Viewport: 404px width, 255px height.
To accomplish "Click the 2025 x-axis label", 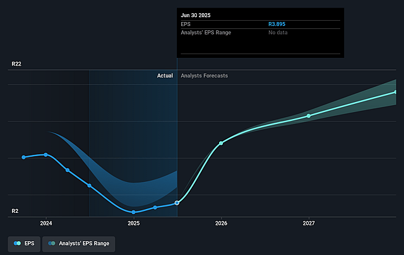I will pyautogui.click(x=134, y=224).
